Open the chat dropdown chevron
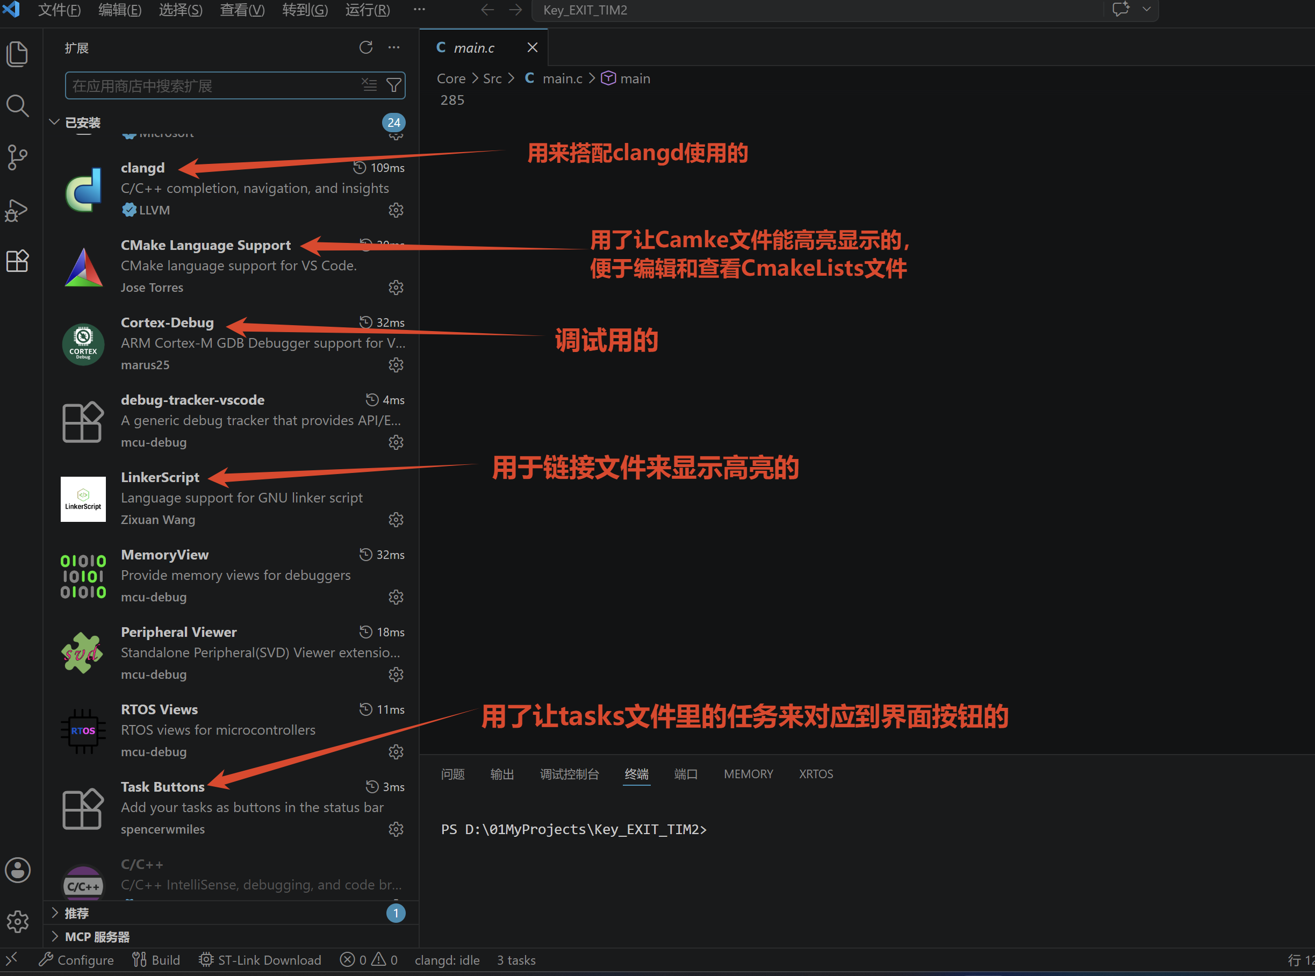This screenshot has width=1315, height=976. point(1147,10)
